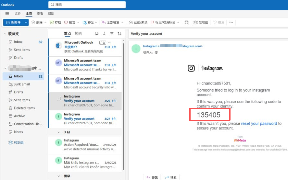Click the sort order arrows icon
This screenshot has width=288, height=180.
click(x=119, y=33)
